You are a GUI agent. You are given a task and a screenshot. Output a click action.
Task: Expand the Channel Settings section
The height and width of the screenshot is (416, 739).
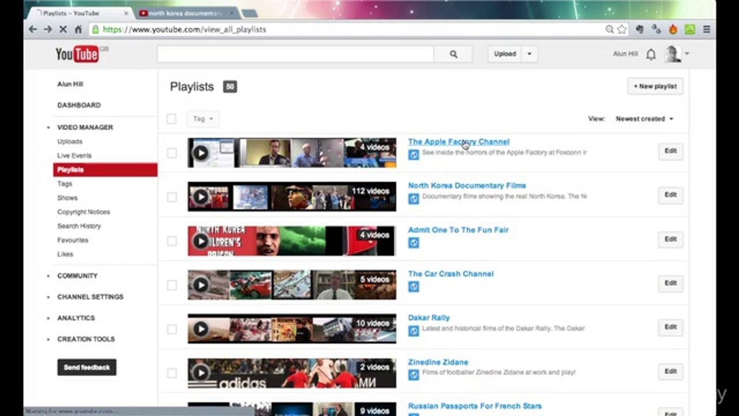click(48, 297)
